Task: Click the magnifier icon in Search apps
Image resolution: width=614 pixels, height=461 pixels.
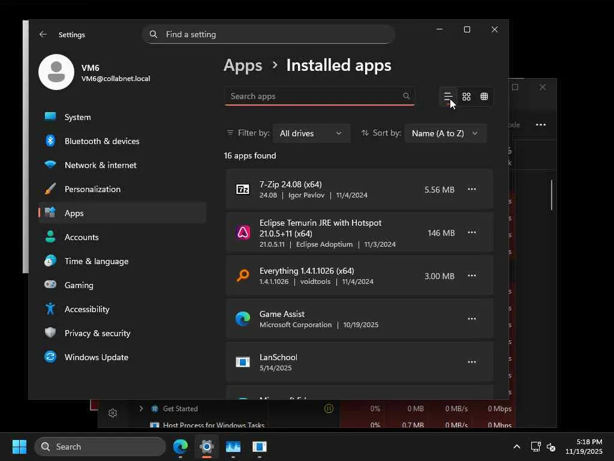Action: [x=407, y=96]
